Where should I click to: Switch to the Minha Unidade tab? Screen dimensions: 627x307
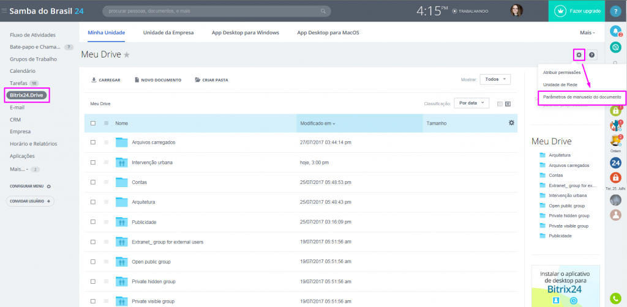coord(107,32)
